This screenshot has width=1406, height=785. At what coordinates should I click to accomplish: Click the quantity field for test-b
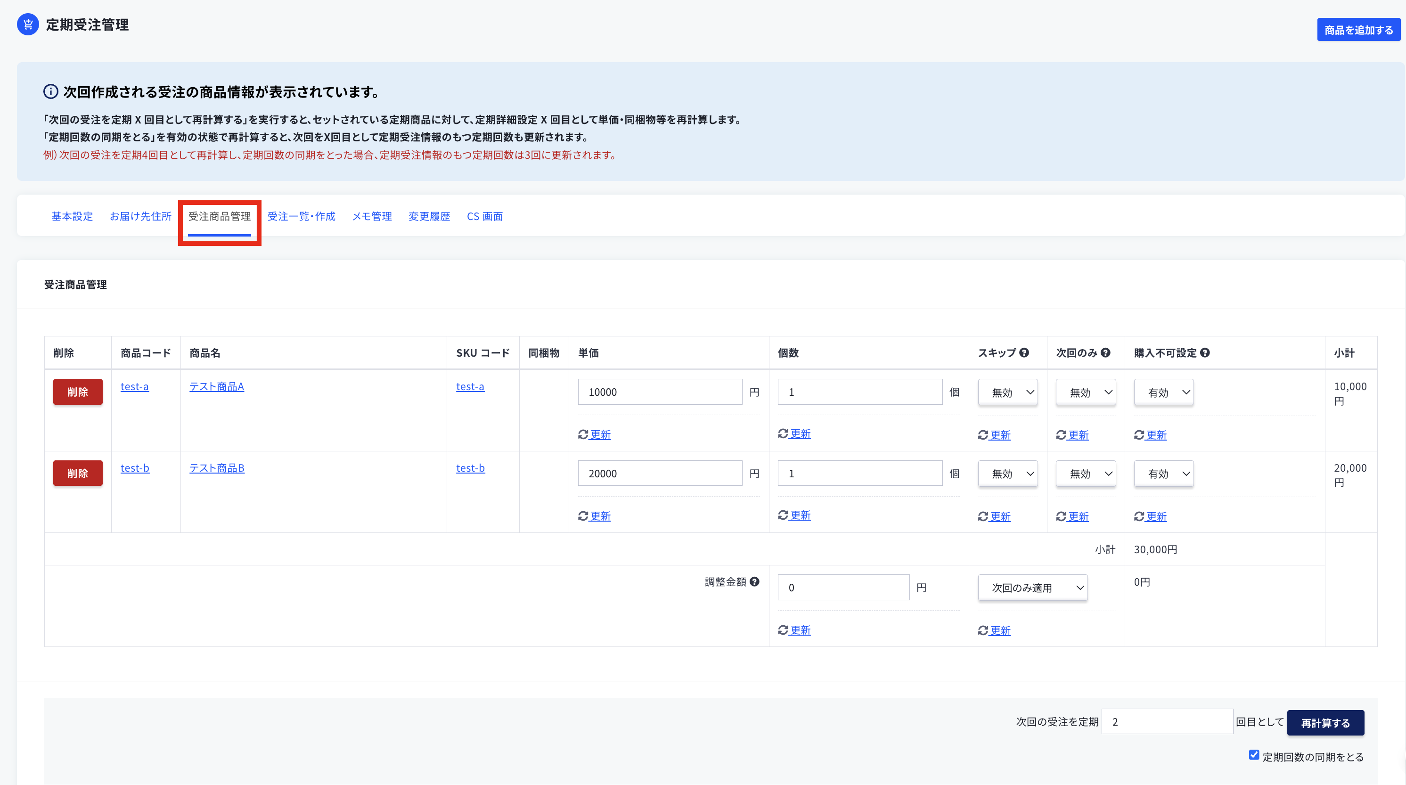(x=859, y=473)
